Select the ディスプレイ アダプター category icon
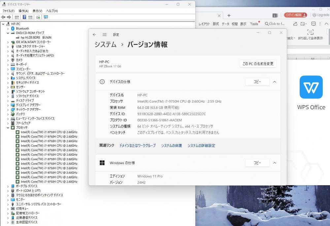This screenshot has width=330, height=226. pos(13,105)
